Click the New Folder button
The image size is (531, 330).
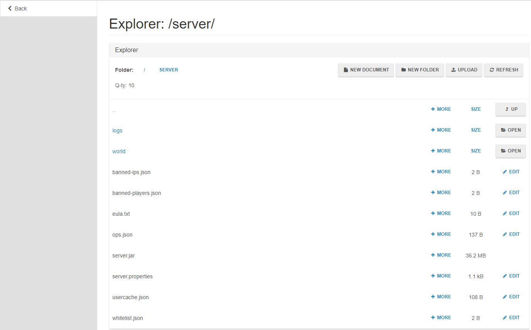[x=420, y=70]
